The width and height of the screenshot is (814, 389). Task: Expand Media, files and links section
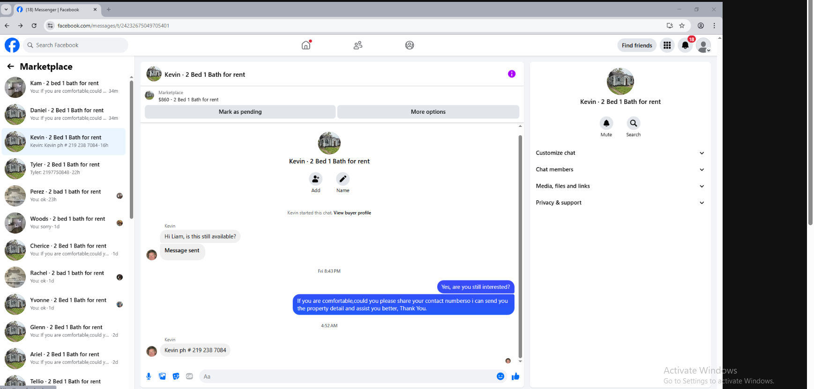coord(620,186)
